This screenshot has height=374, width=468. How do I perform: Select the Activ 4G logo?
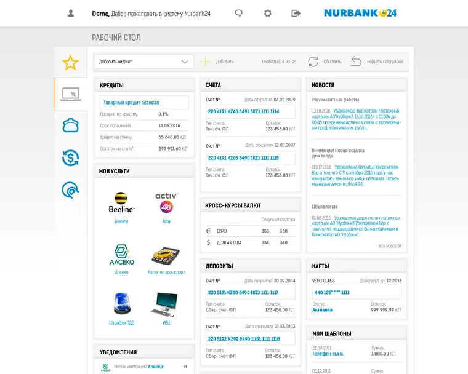(166, 202)
